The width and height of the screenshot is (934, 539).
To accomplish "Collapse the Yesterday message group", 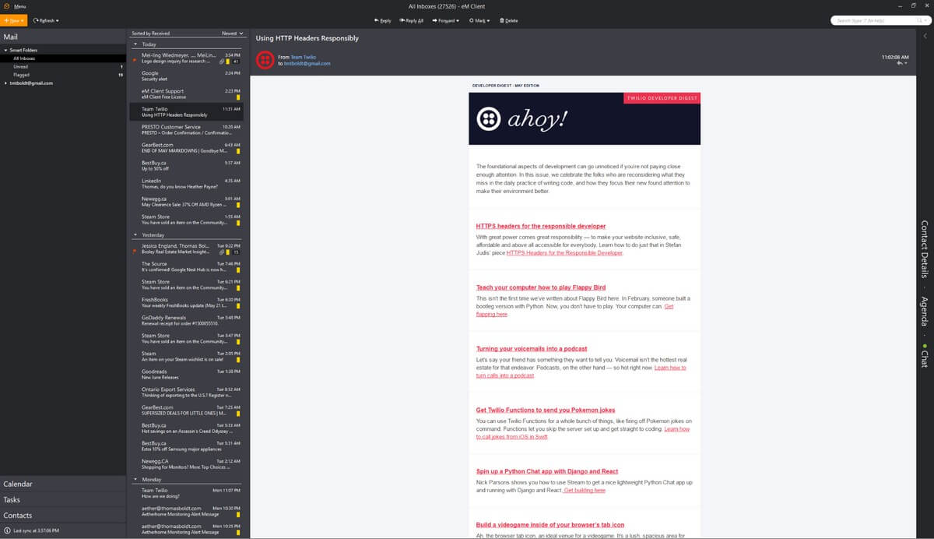I will pyautogui.click(x=135, y=234).
